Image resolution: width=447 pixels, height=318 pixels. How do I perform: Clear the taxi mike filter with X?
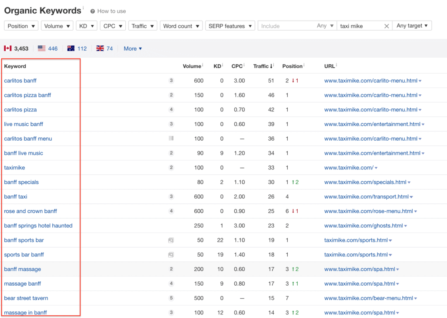point(386,26)
